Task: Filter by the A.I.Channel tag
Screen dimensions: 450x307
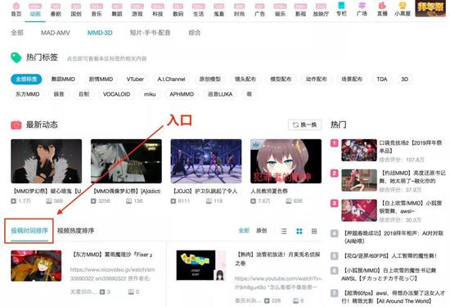Action: point(171,79)
